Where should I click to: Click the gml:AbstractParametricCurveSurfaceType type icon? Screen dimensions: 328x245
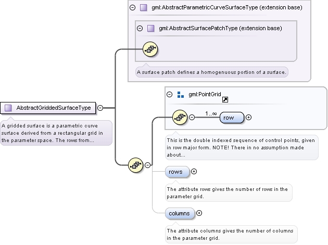(144, 8)
